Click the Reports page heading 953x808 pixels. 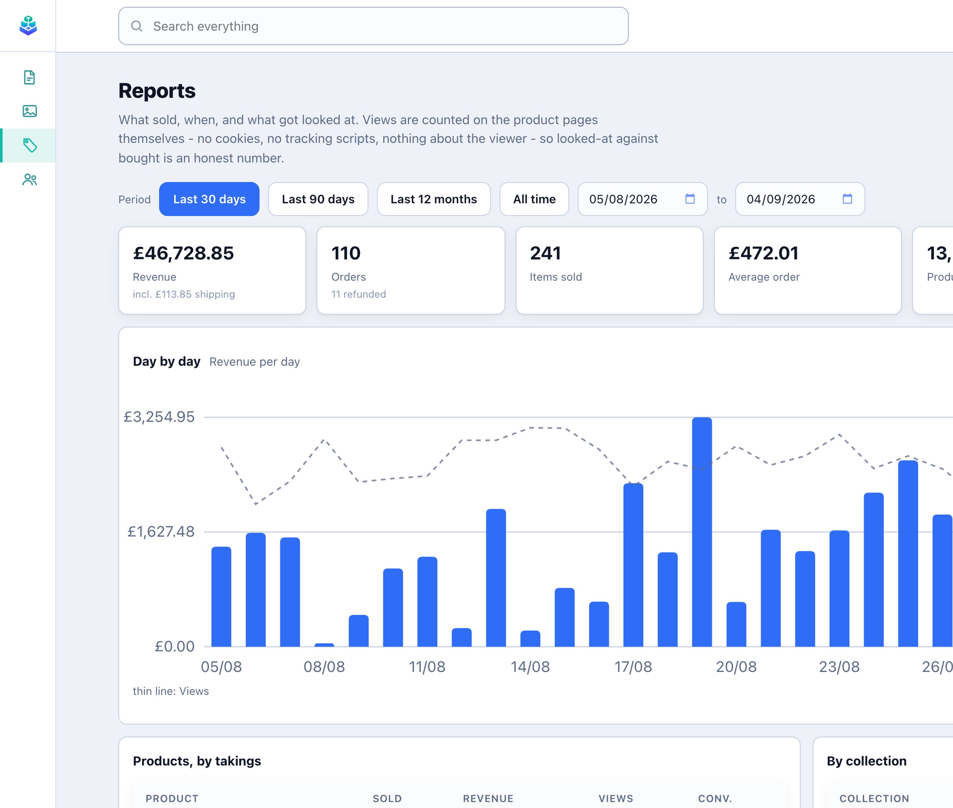coord(157,91)
